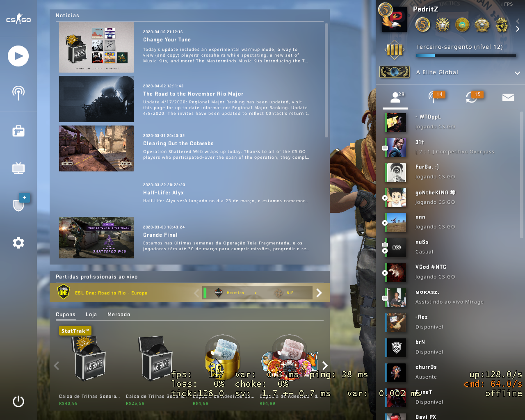Switch to the Cupons tab

[x=66, y=315]
